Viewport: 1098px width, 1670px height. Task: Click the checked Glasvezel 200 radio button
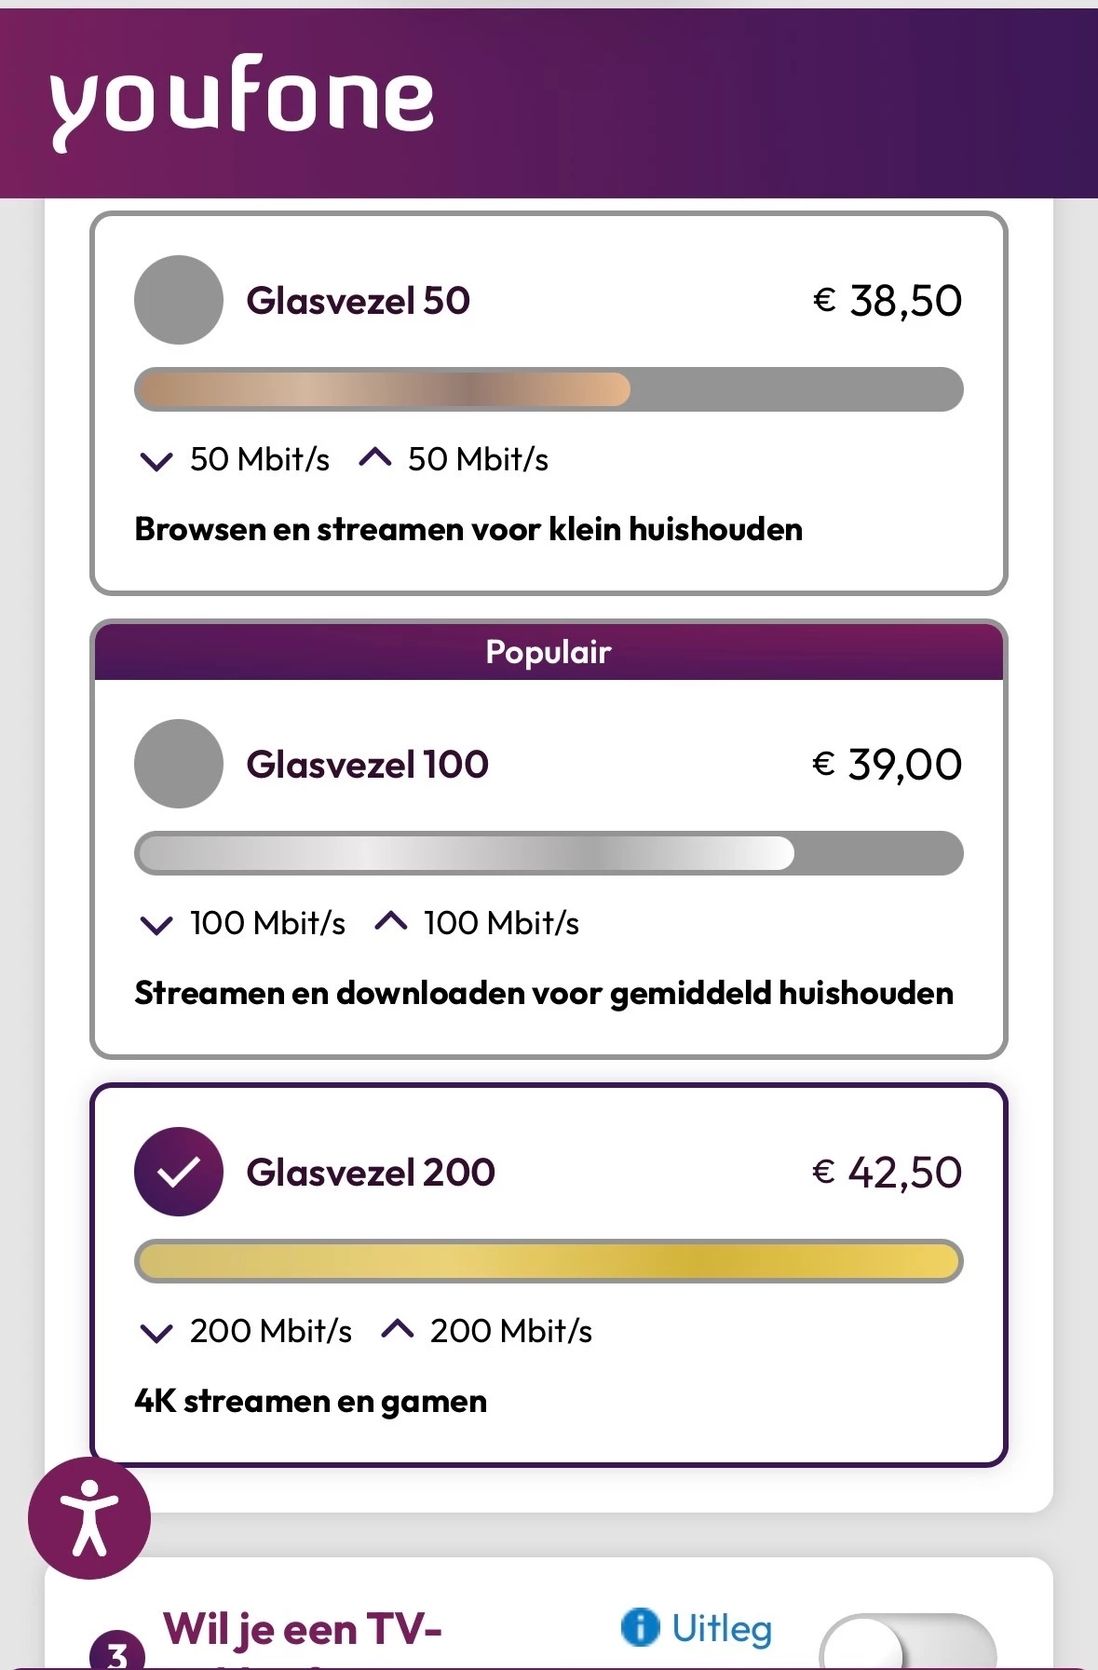coord(179,1172)
